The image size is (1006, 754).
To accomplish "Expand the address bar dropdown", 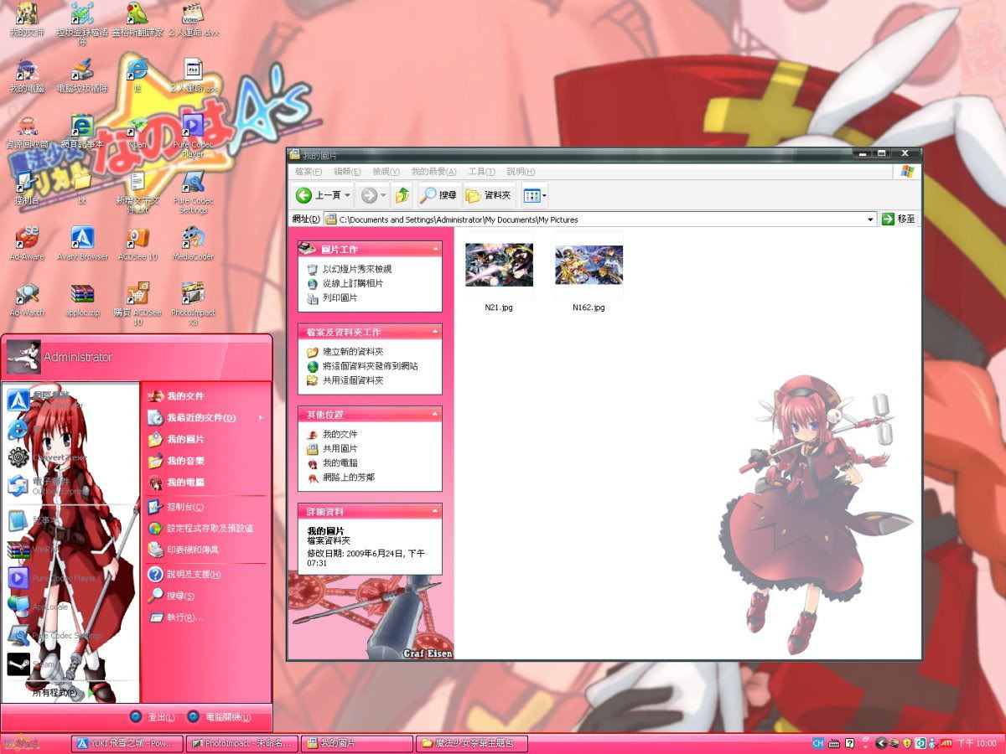I will coord(871,219).
